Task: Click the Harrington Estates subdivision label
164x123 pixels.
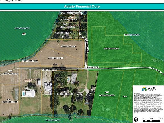Action: tap(29, 80)
